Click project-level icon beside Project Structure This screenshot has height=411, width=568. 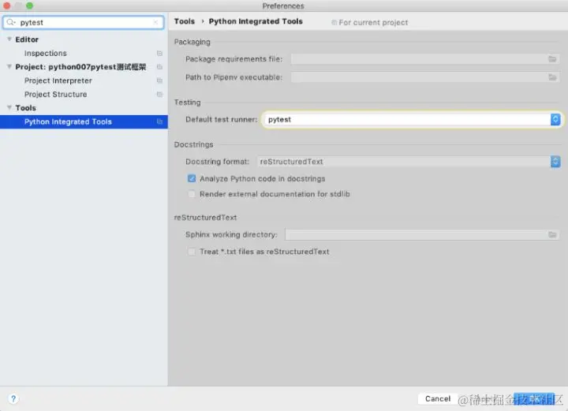[x=159, y=94]
